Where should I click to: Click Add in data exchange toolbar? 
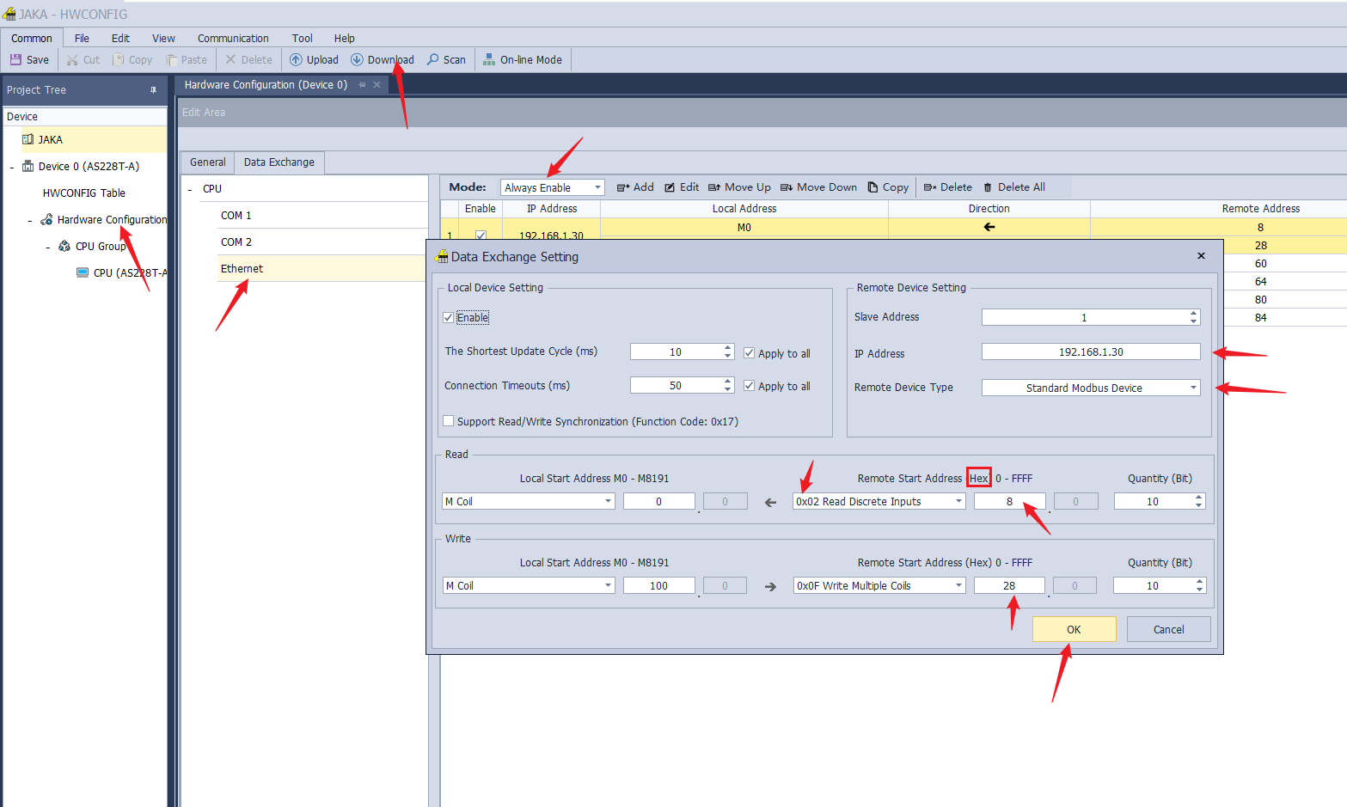[x=635, y=187]
